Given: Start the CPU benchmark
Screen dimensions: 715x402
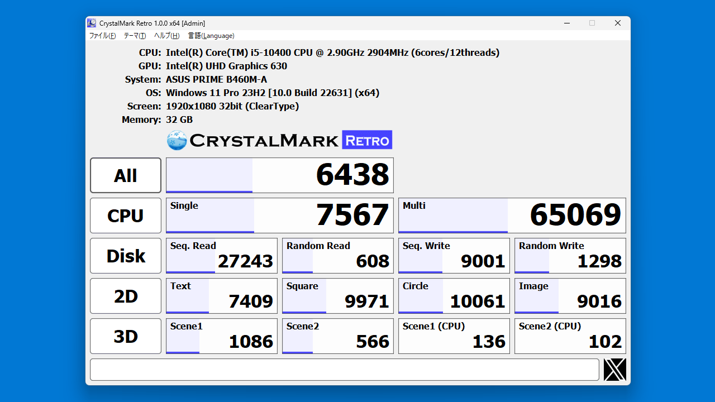Looking at the screenshot, I should coord(126,216).
